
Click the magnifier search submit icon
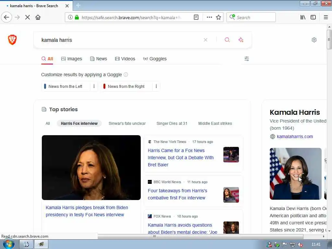coord(227,40)
